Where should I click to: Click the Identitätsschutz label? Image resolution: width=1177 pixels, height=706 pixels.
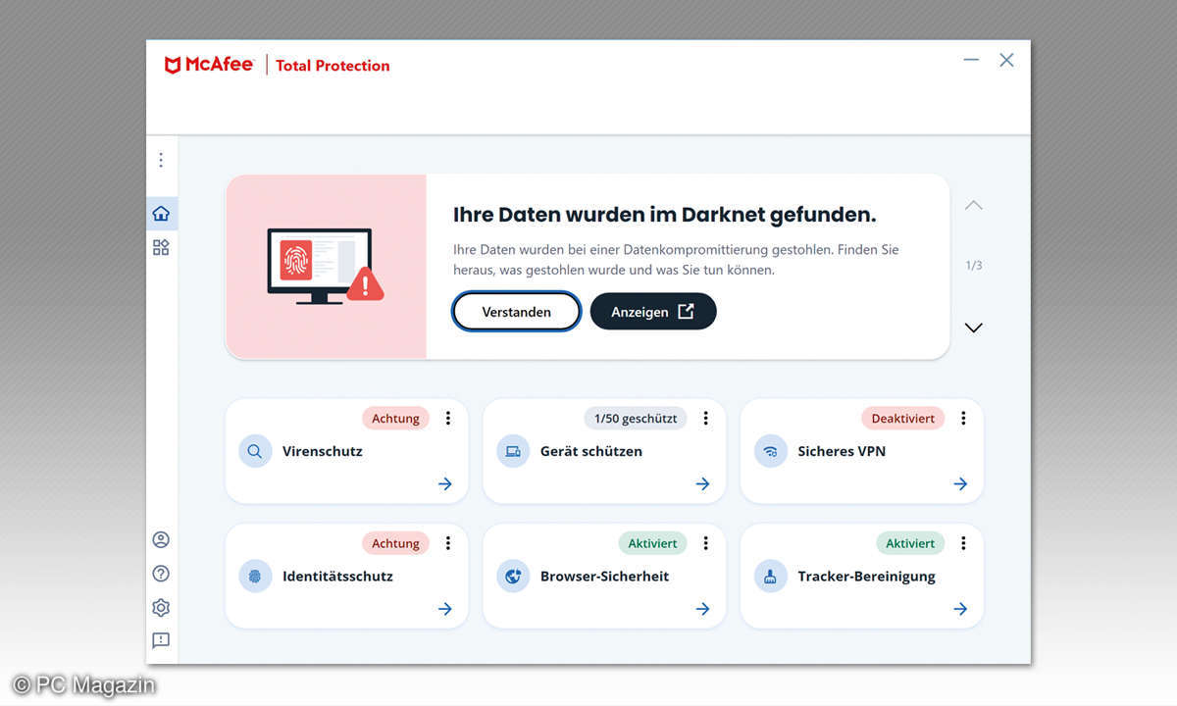337,576
